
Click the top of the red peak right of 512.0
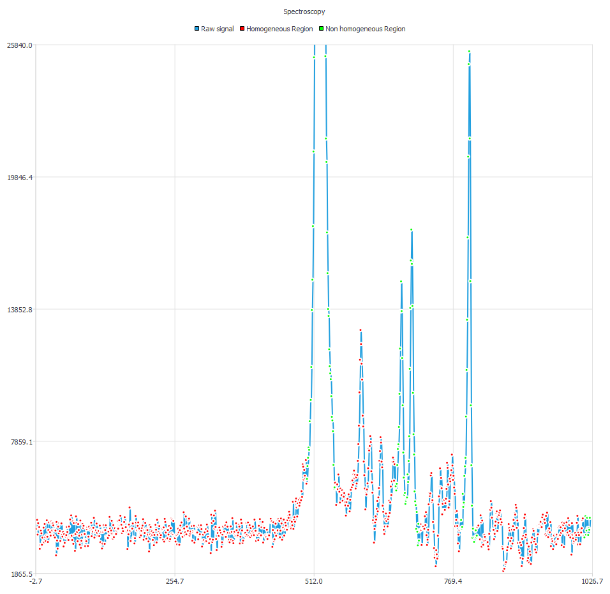[x=361, y=330]
